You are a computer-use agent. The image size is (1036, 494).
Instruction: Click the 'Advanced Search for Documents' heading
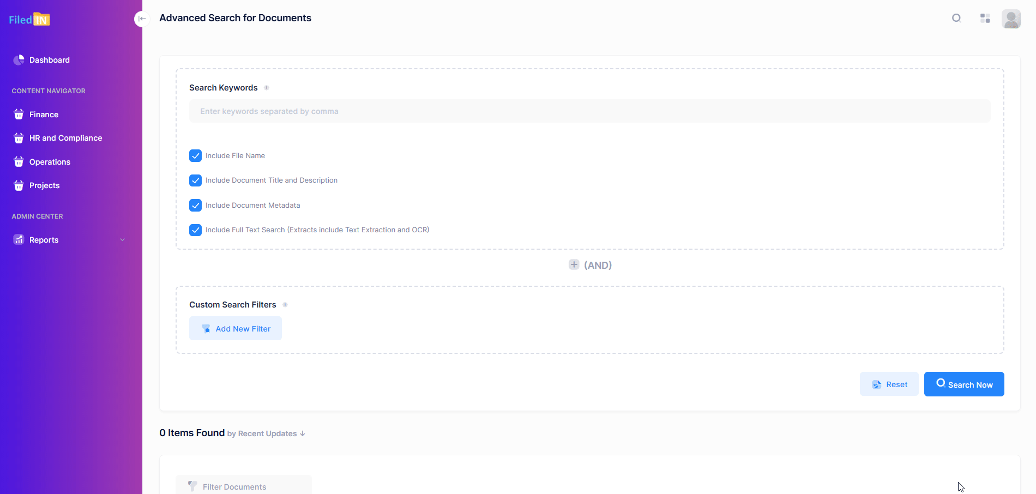click(235, 18)
